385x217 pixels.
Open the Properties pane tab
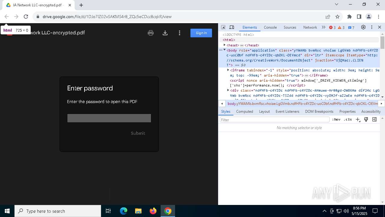[x=347, y=112]
